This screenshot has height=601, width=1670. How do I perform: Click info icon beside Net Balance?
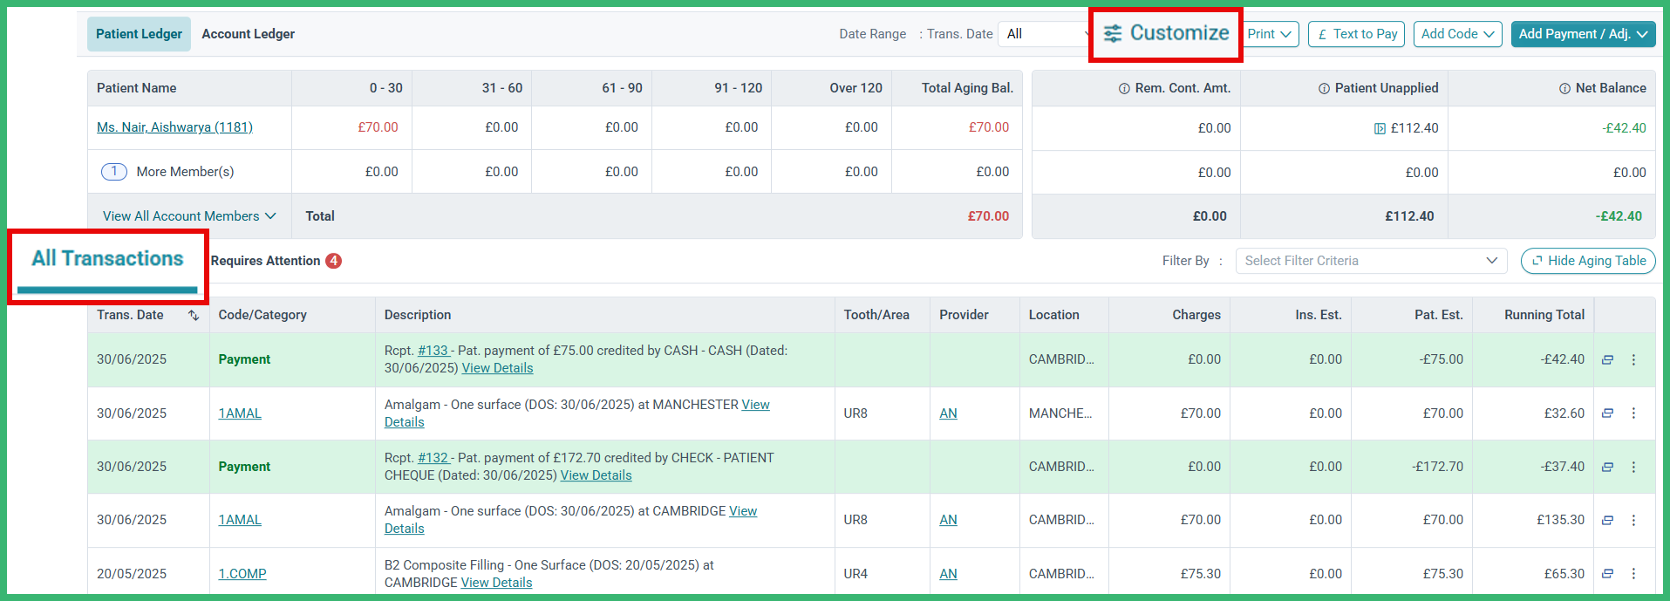(1564, 89)
